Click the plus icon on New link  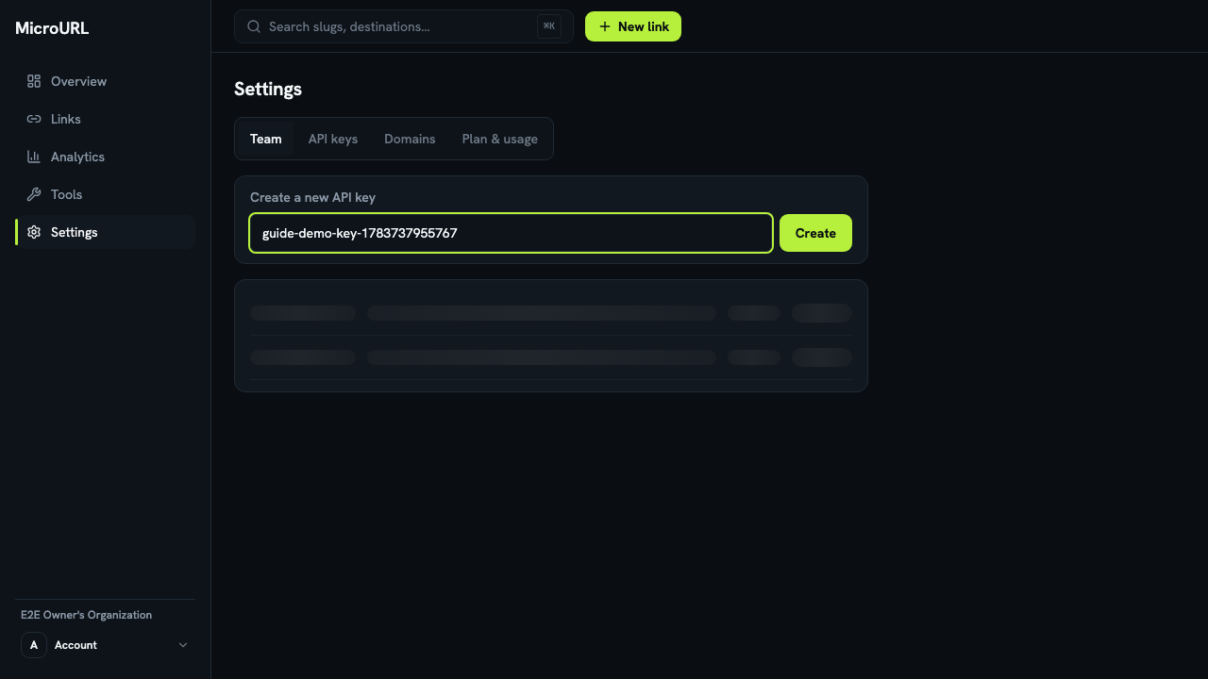(x=605, y=26)
